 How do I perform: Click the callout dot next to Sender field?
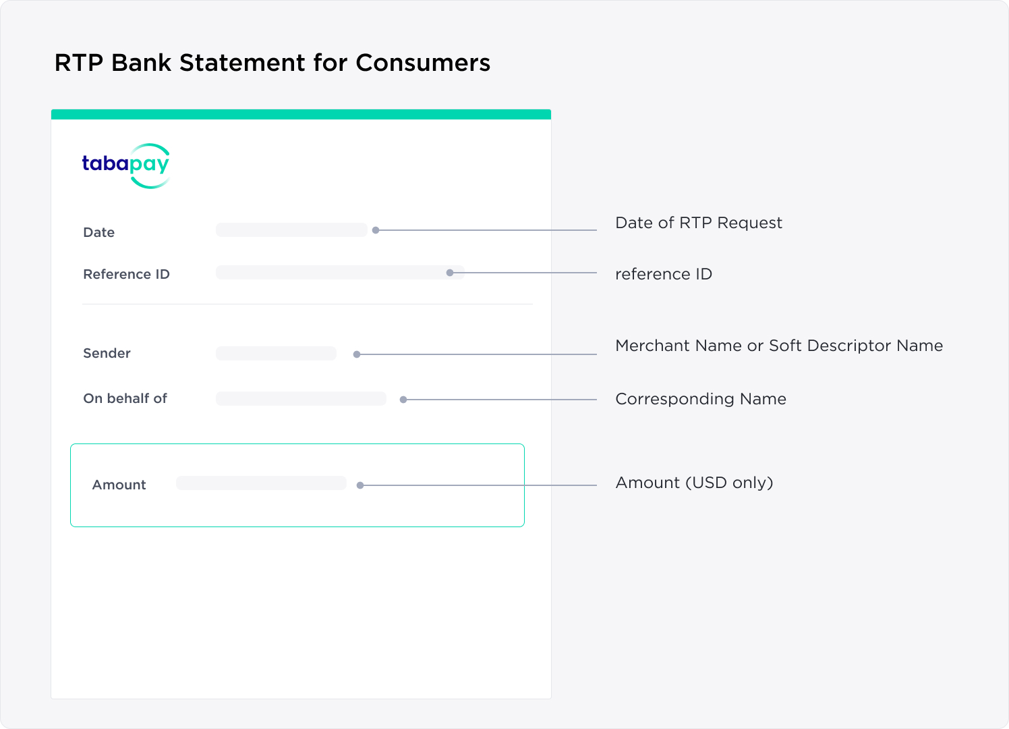pyautogui.click(x=357, y=354)
